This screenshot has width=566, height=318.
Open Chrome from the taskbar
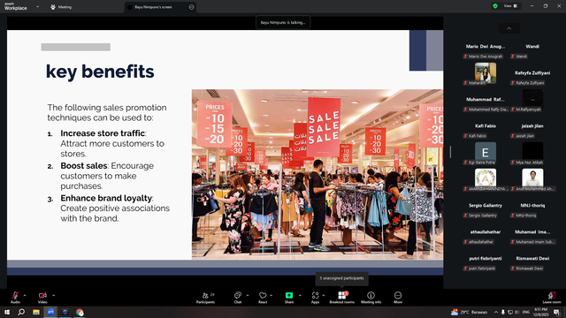[80, 312]
